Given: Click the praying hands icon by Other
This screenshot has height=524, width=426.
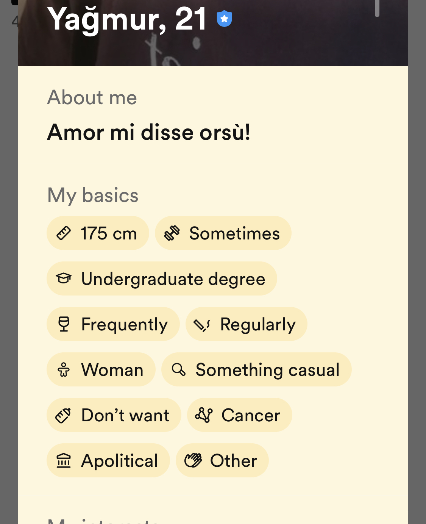Looking at the screenshot, I should (193, 460).
